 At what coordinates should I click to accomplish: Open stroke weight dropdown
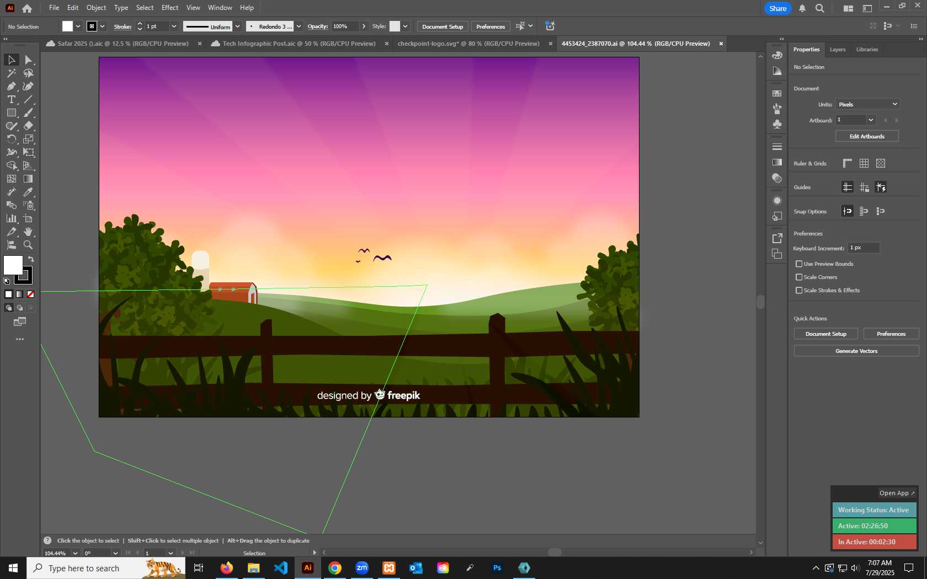coord(174,26)
